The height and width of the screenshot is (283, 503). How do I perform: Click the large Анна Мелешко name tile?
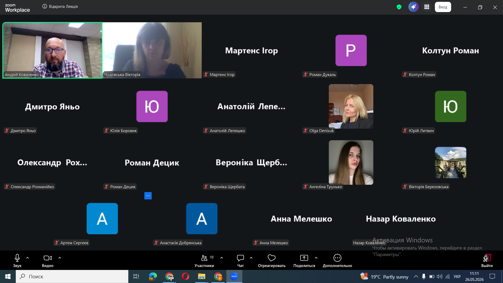click(x=301, y=219)
